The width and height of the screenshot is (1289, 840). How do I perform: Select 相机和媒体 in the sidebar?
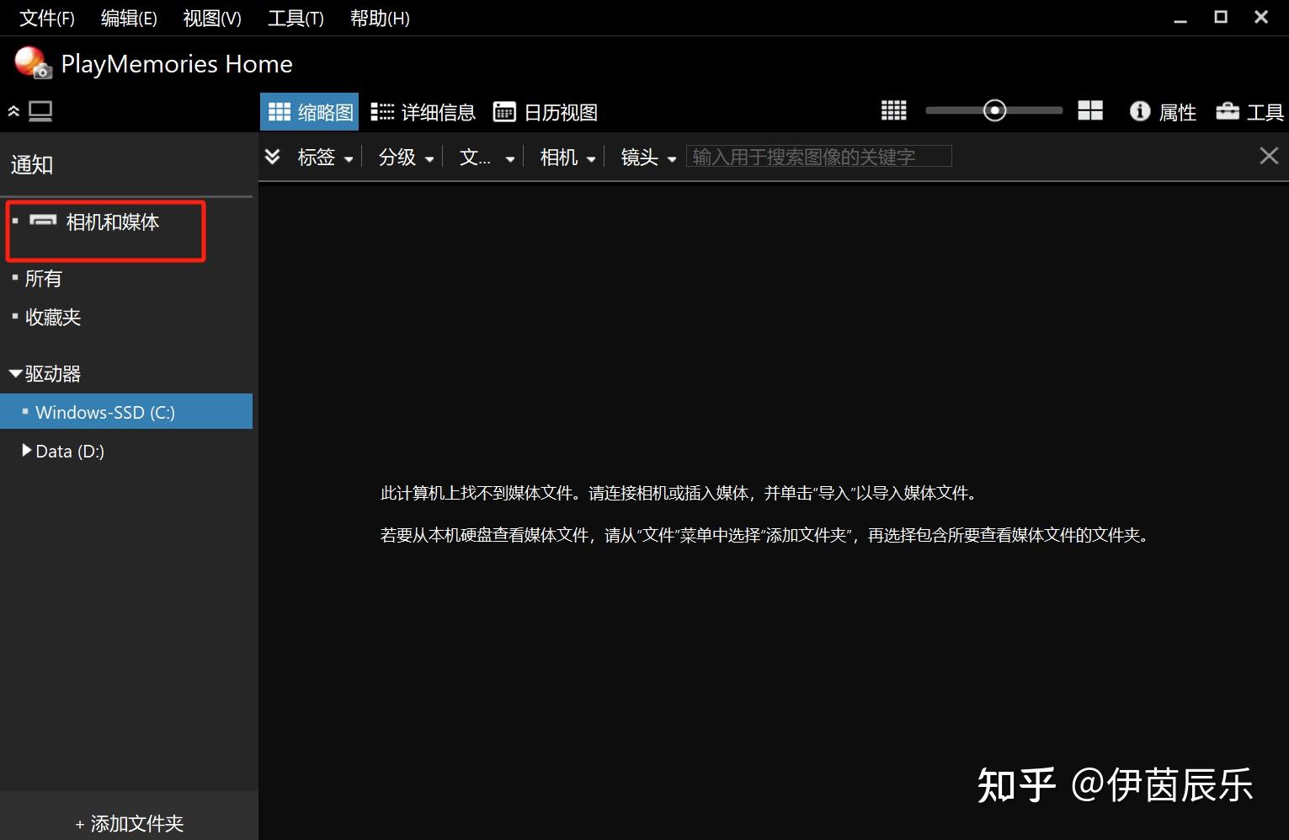point(112,222)
